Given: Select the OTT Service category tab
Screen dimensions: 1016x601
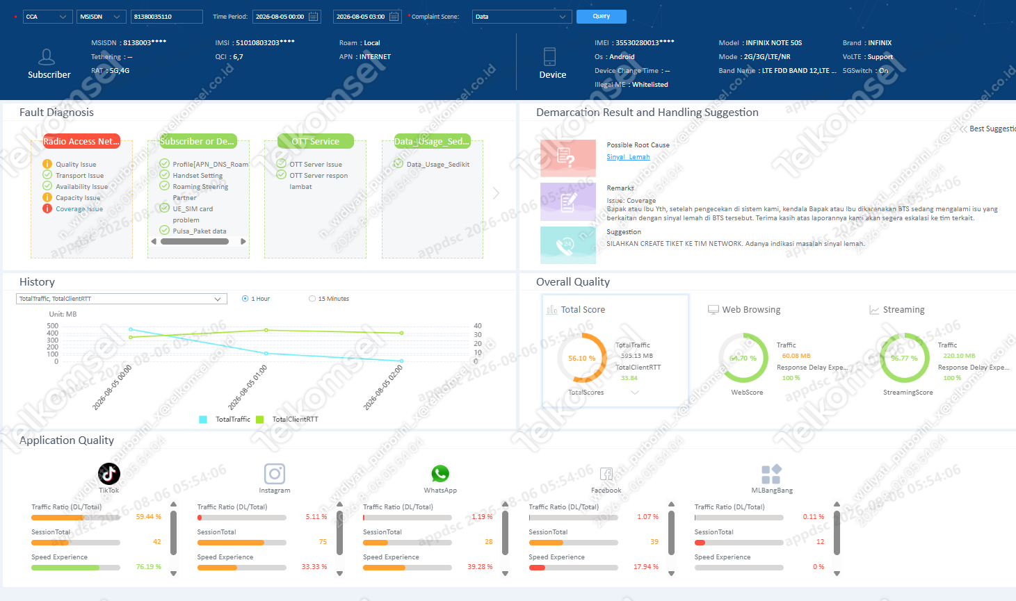Looking at the screenshot, I should [x=316, y=141].
